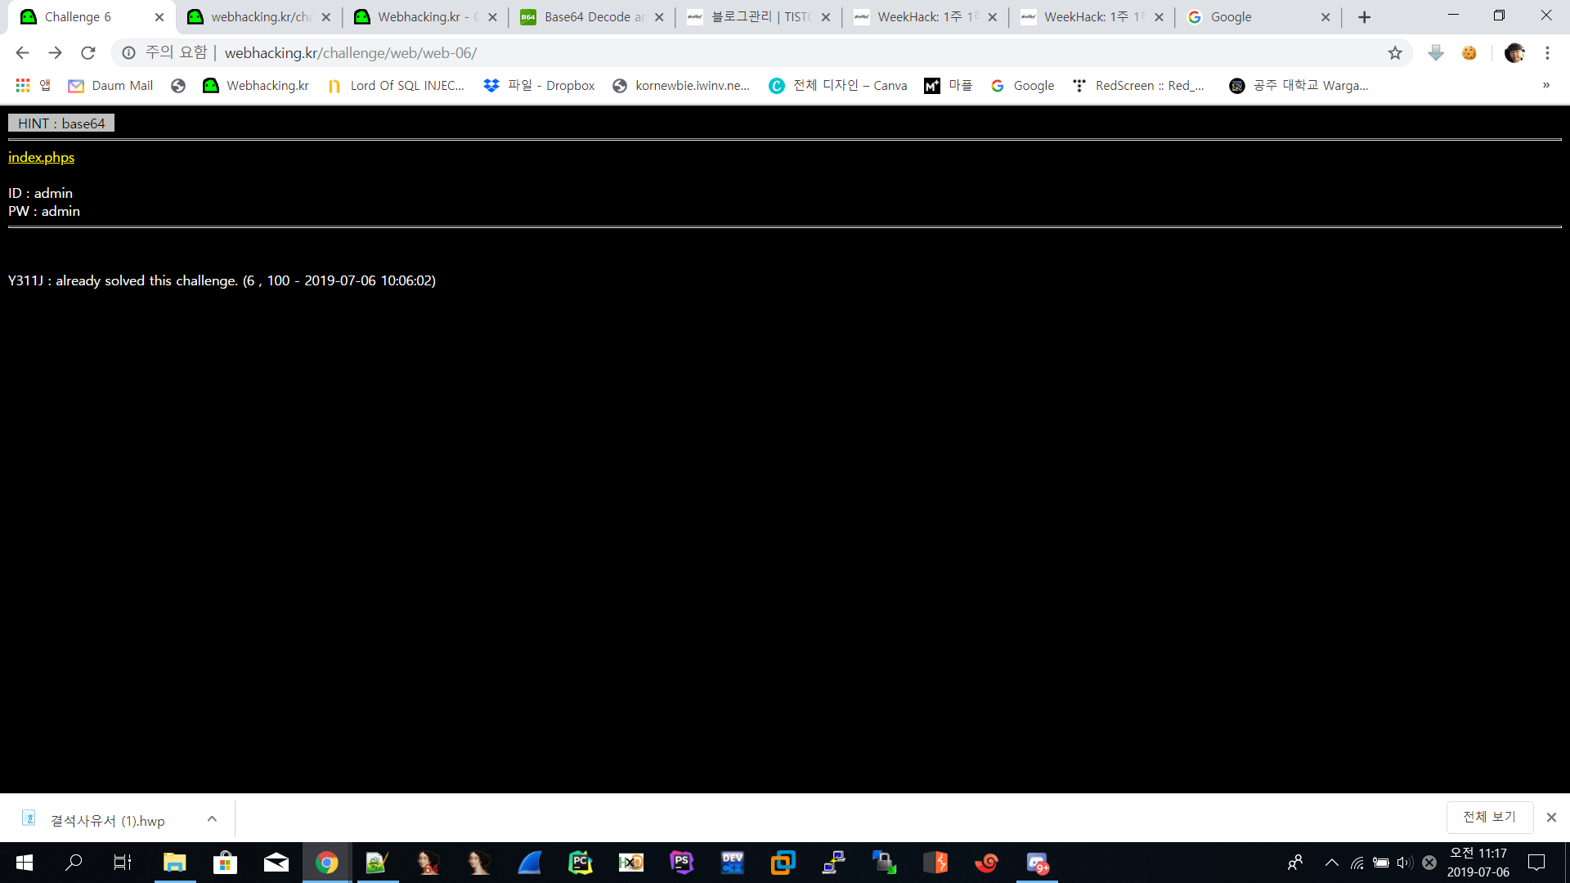The height and width of the screenshot is (883, 1570).
Task: Expand hidden bookmarks overflow chevron
Action: click(1545, 86)
